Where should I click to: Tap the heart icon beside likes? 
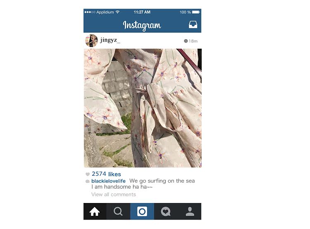pyautogui.click(x=88, y=174)
